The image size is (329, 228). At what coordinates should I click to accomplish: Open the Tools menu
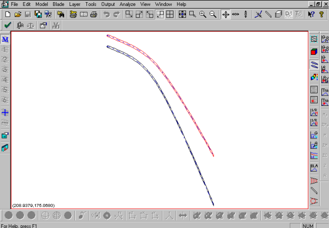point(91,4)
